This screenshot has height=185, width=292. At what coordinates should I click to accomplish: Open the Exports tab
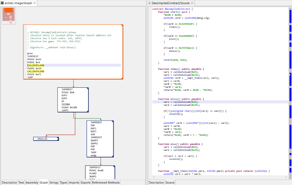[86, 183]
